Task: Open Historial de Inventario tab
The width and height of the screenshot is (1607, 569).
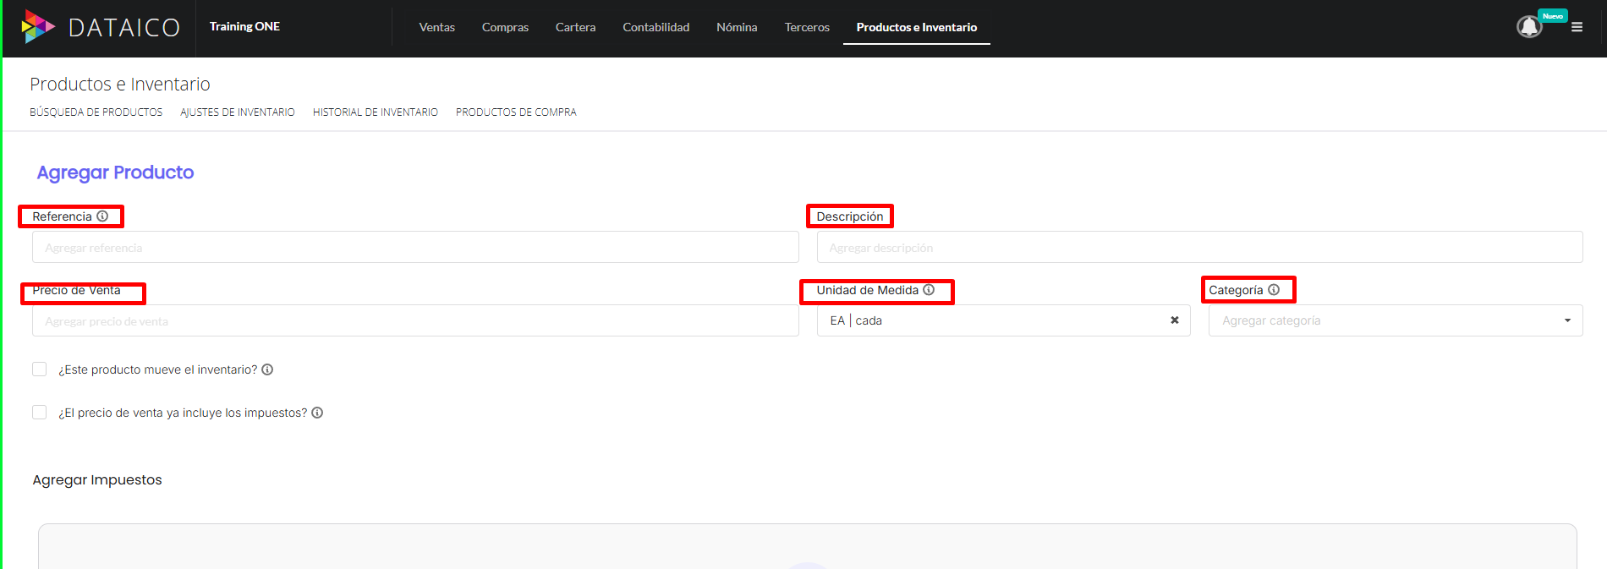Action: (375, 112)
